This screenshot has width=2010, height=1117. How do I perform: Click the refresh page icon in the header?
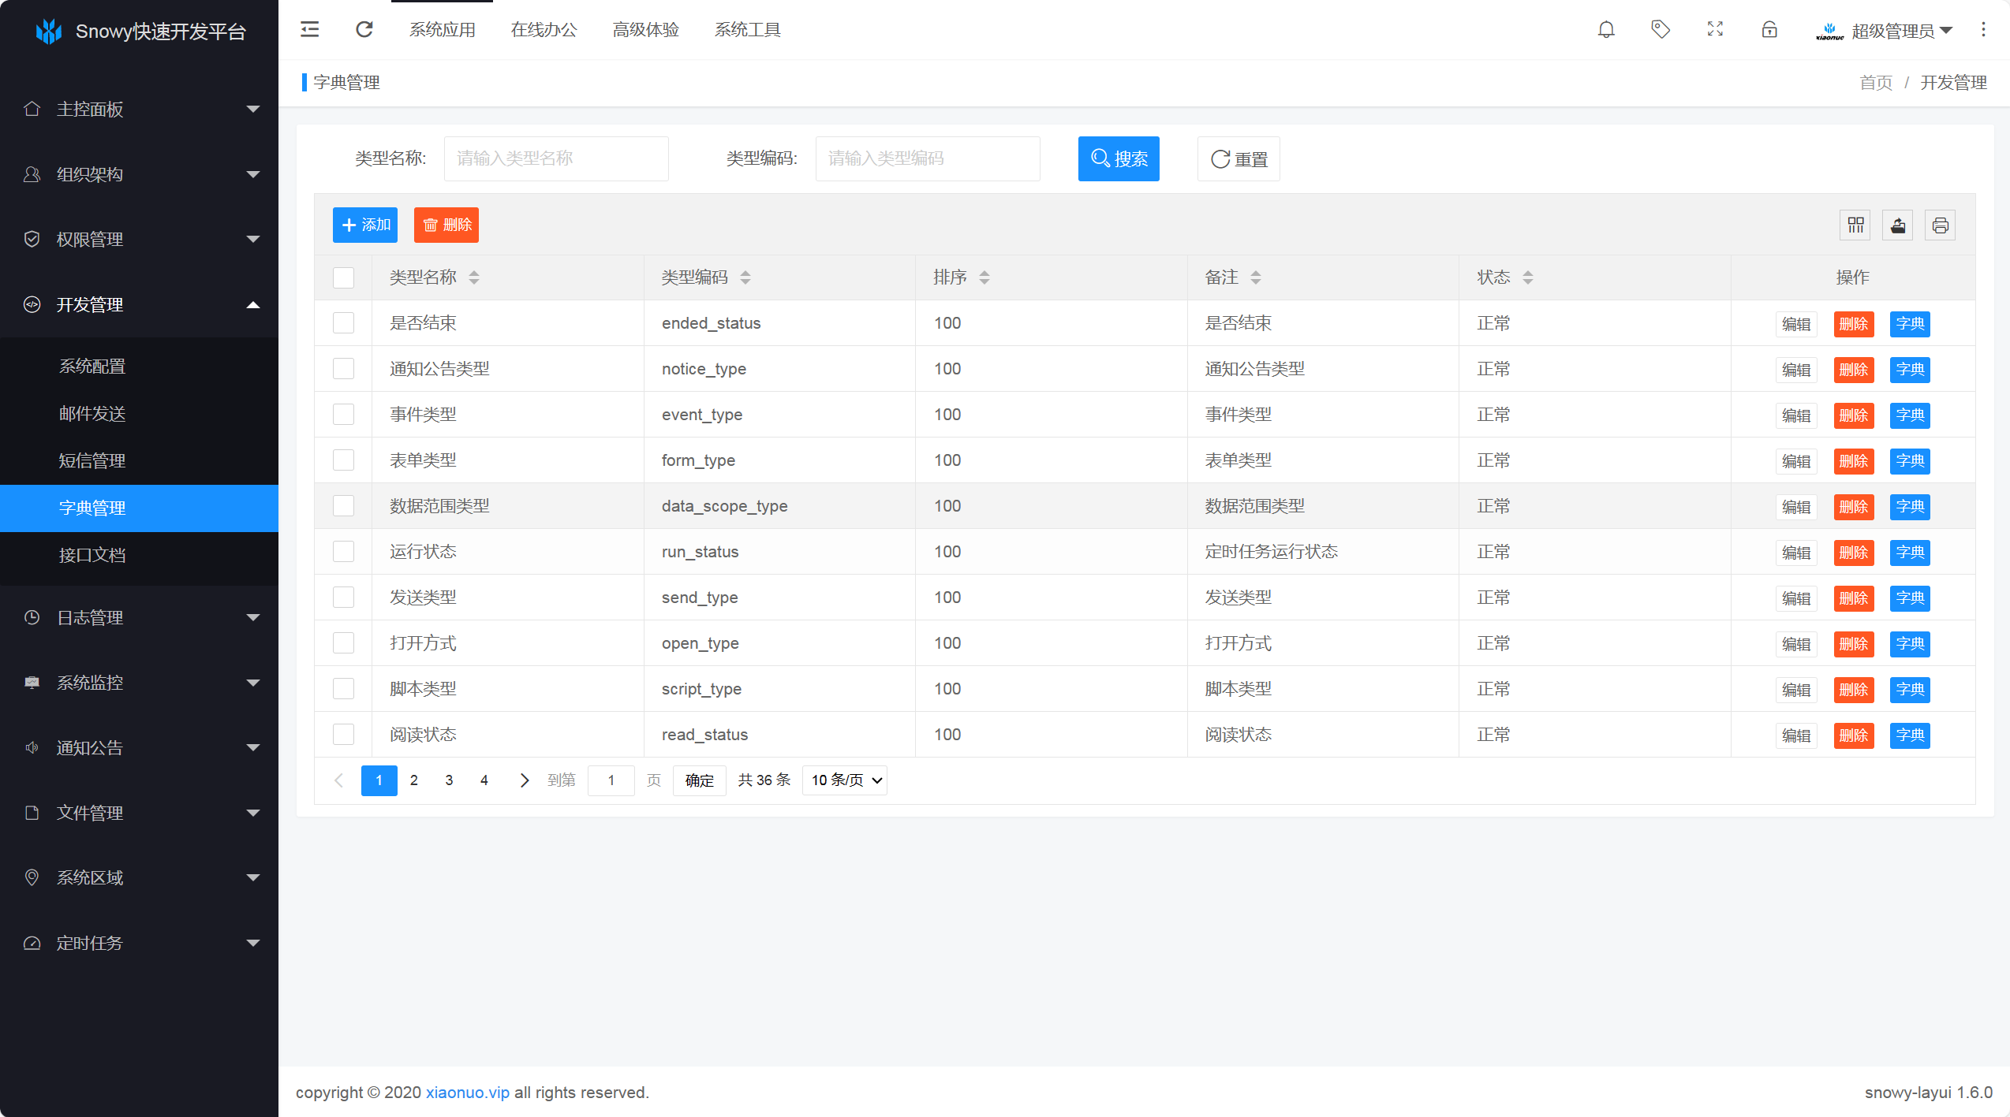(364, 30)
